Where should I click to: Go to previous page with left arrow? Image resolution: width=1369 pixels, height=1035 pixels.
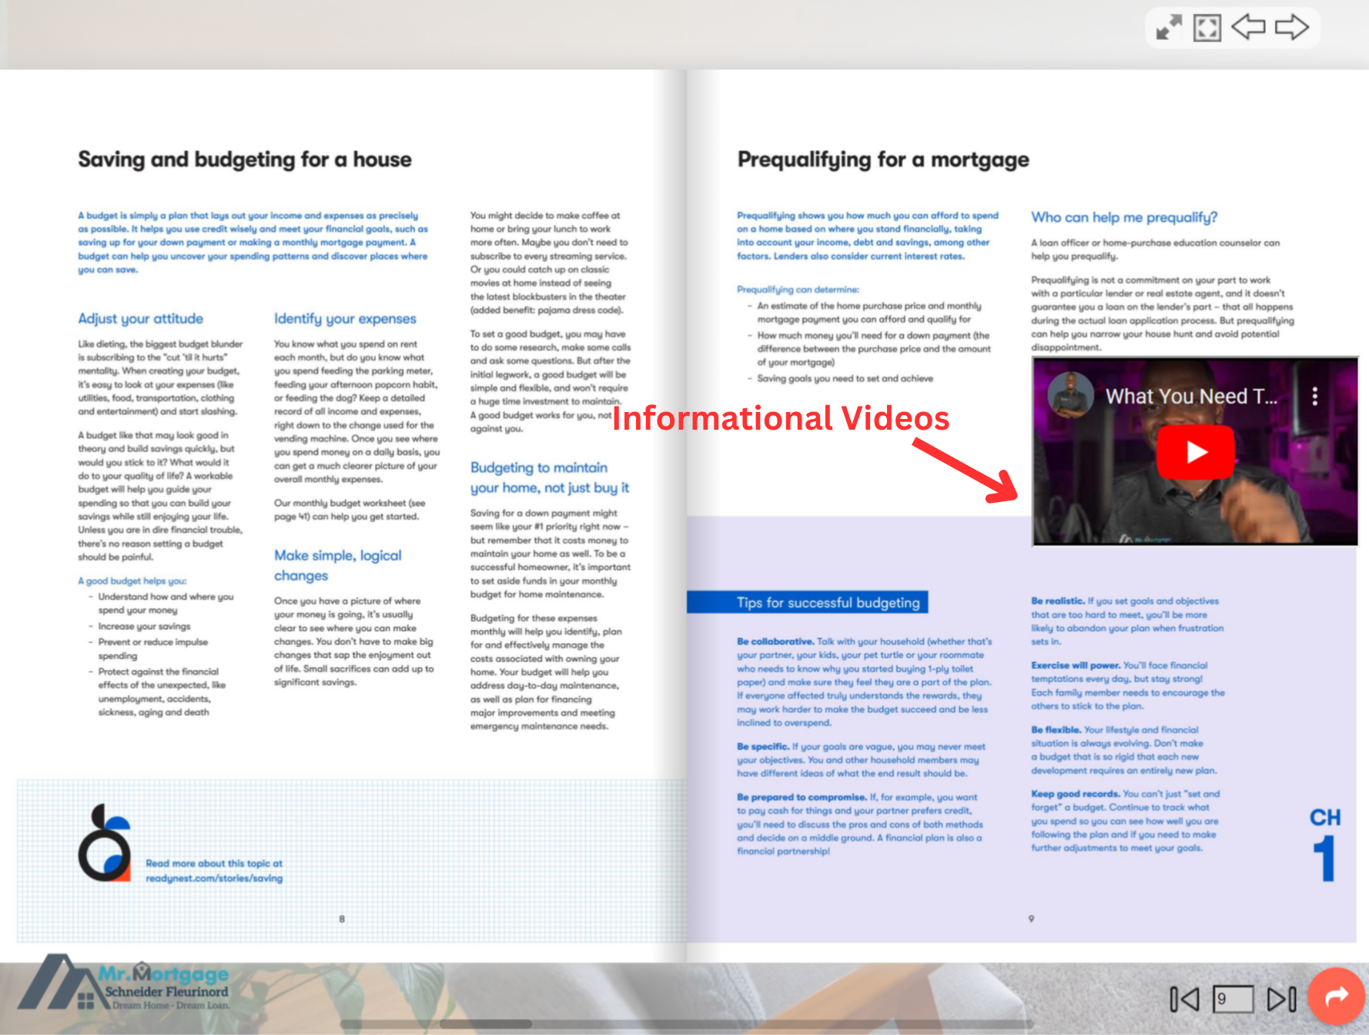pos(1249,27)
